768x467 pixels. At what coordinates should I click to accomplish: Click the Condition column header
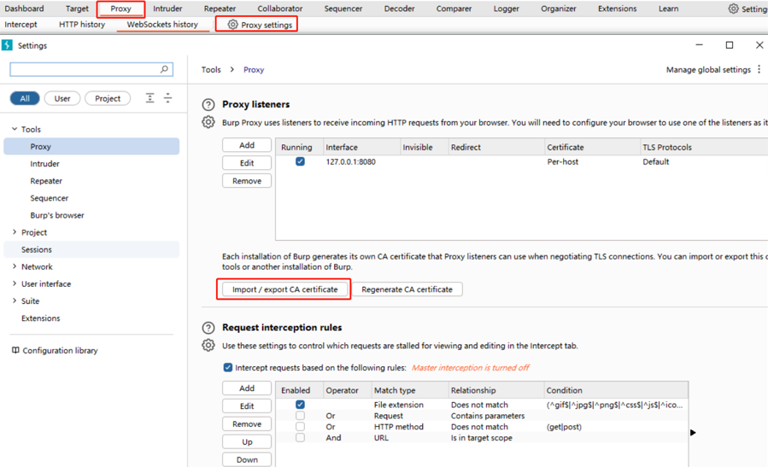click(x=616, y=390)
